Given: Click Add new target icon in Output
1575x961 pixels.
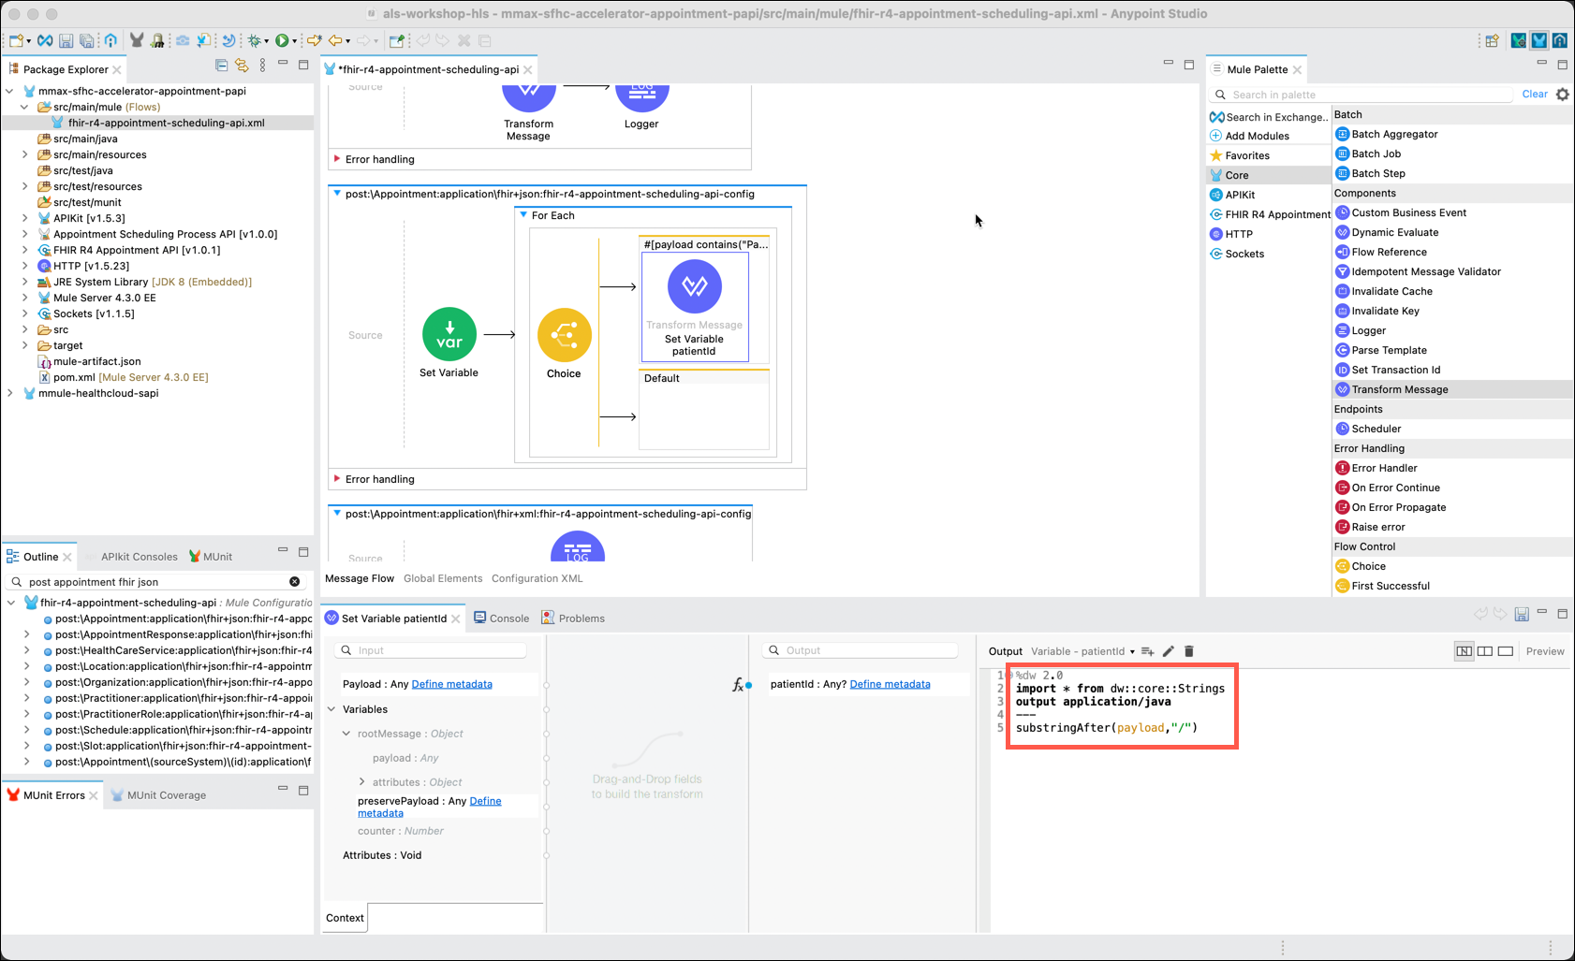Looking at the screenshot, I should tap(1148, 651).
